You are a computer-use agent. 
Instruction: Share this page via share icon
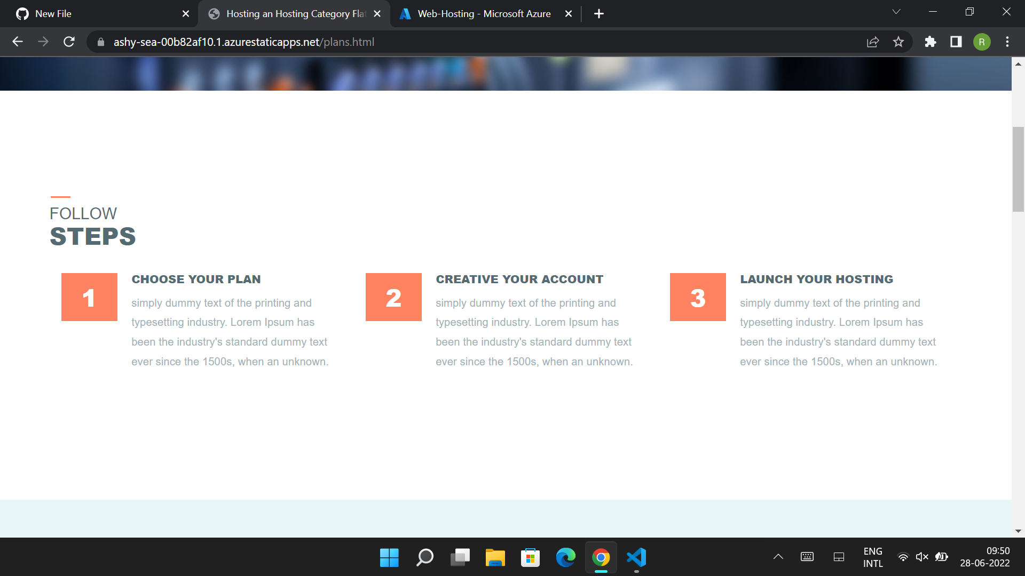[x=873, y=42]
